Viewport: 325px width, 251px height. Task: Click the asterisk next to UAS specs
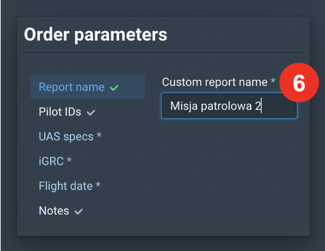pos(99,136)
